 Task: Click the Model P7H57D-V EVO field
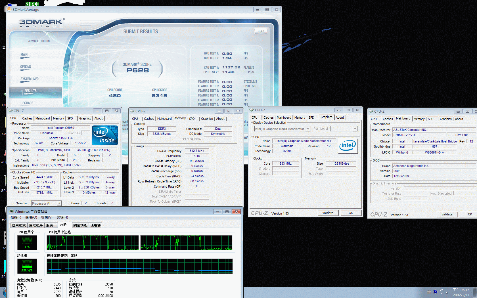click(419, 135)
